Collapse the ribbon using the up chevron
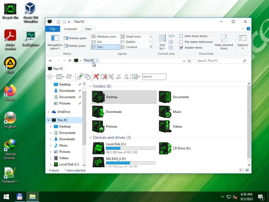This screenshot has height=202, width=269. tap(242, 29)
